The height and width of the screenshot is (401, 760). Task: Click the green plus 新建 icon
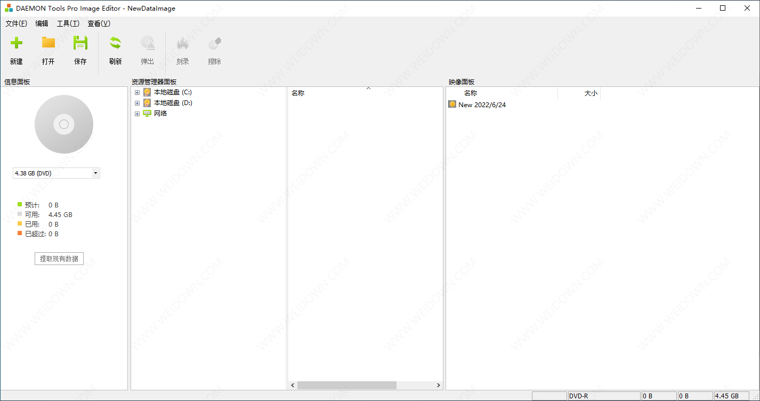pos(17,43)
